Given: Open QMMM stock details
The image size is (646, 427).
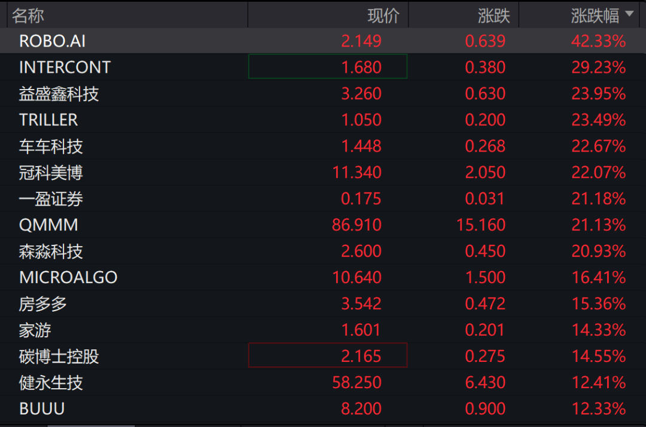Looking at the screenshot, I should pyautogui.click(x=48, y=225).
